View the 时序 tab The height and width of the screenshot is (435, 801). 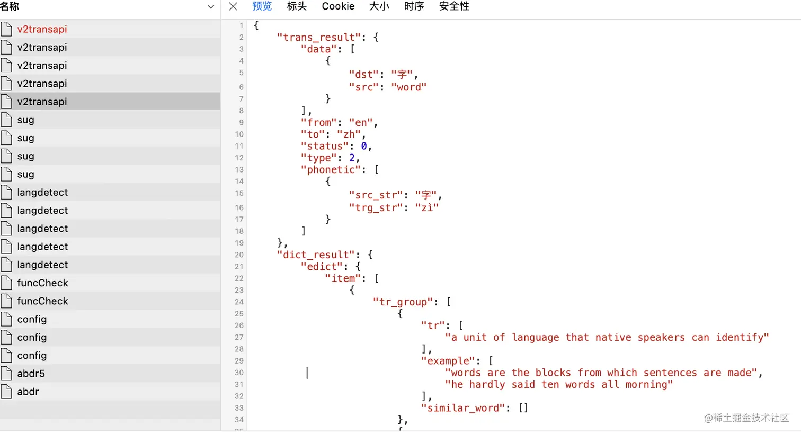click(x=414, y=6)
